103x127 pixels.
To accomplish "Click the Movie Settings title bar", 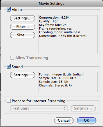I will click(52, 3).
